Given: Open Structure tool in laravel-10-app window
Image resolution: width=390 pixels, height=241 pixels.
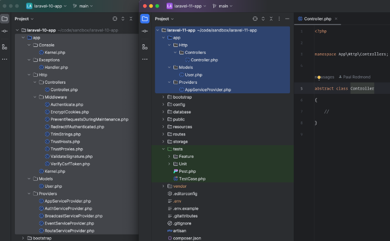Looking at the screenshot, I should tap(4, 47).
